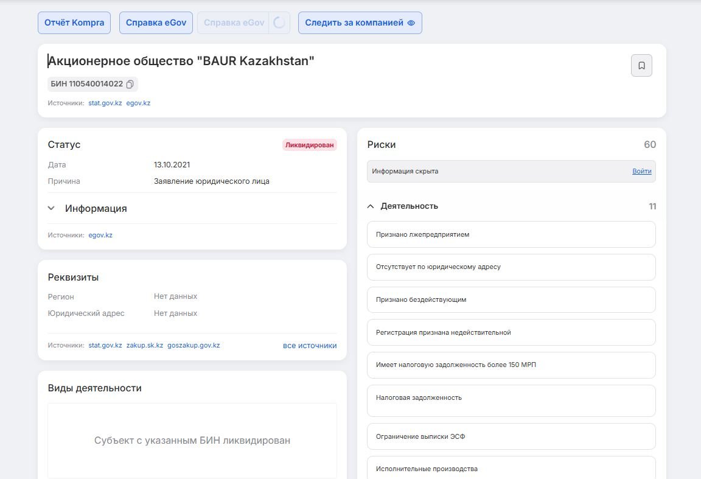
Task: Click the active Справка eGov button
Action: tap(156, 23)
